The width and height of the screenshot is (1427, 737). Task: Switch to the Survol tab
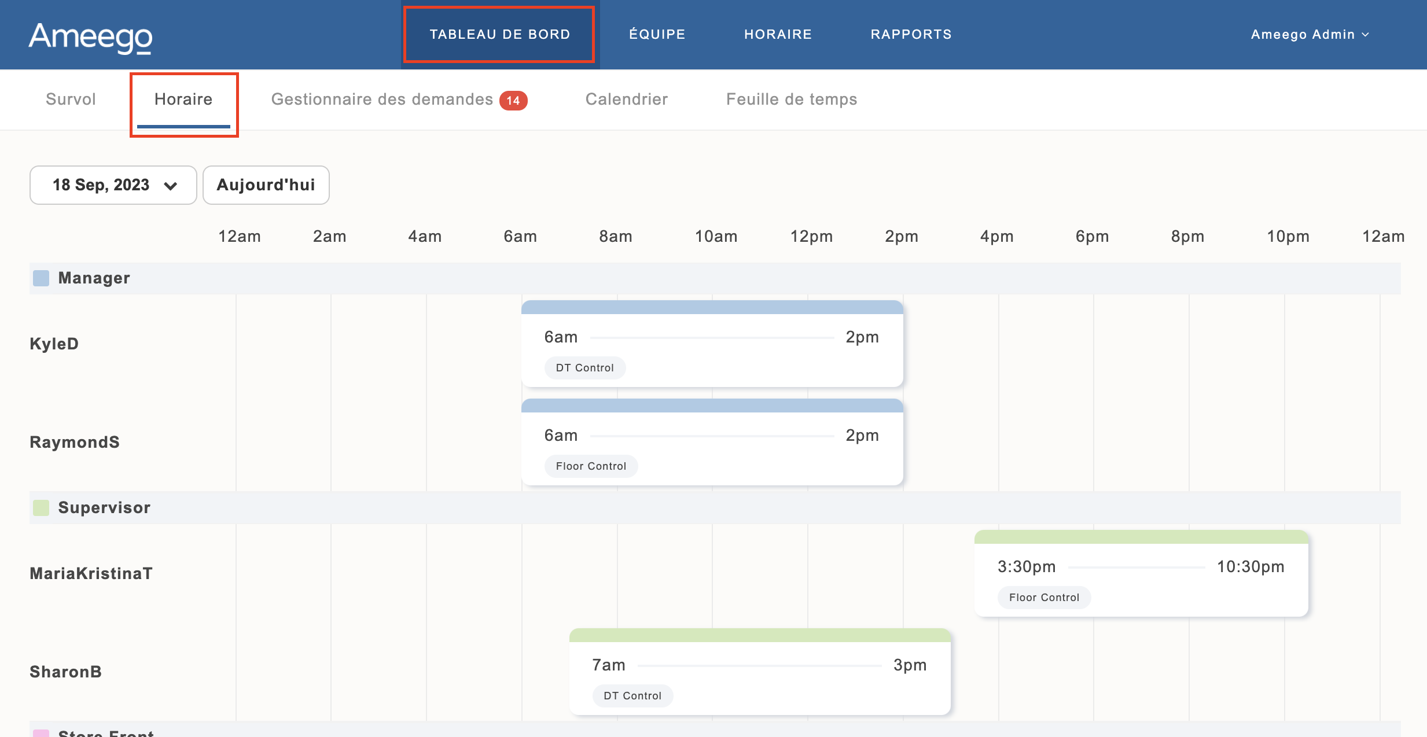[71, 100]
